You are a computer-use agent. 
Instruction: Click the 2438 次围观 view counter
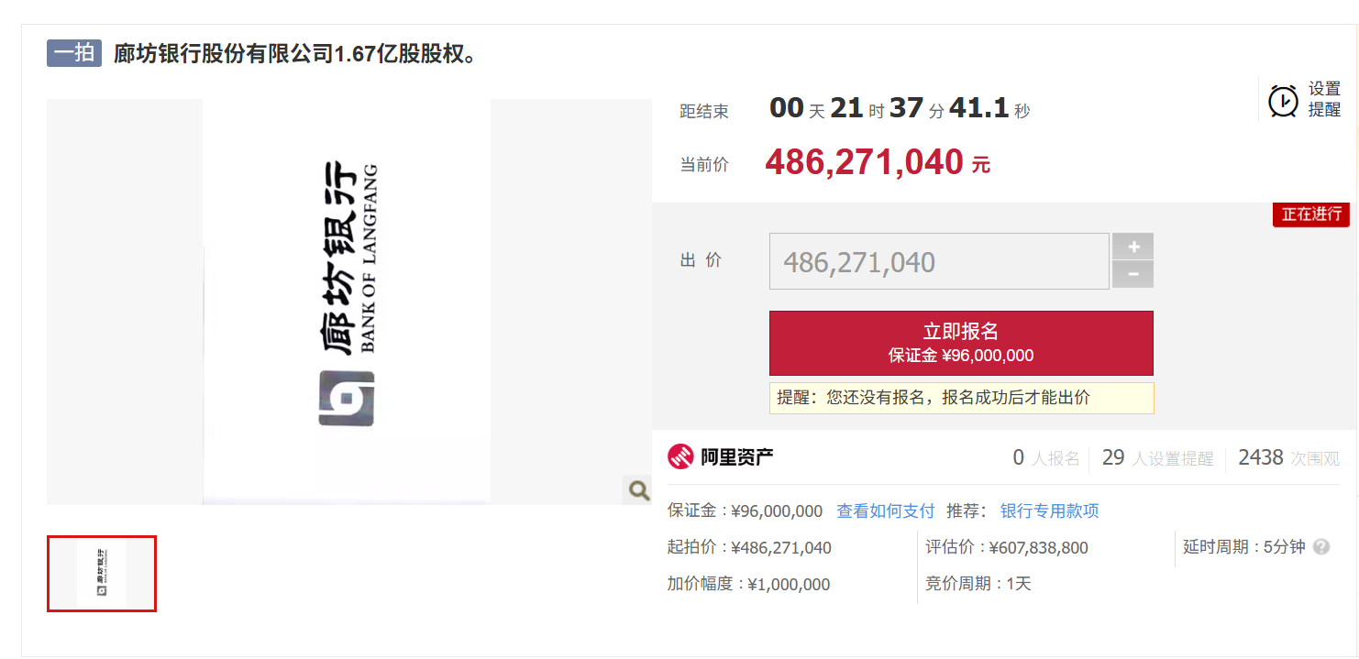(1287, 457)
